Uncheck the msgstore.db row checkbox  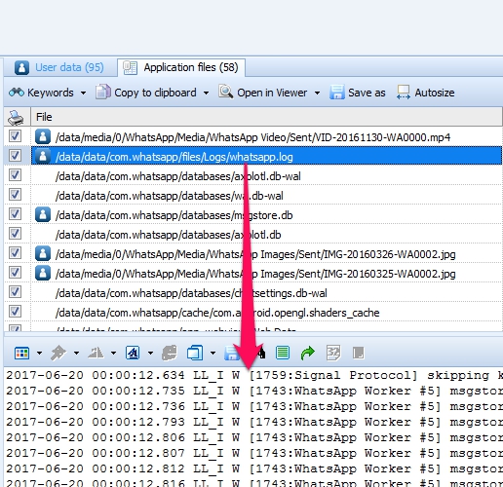click(15, 214)
